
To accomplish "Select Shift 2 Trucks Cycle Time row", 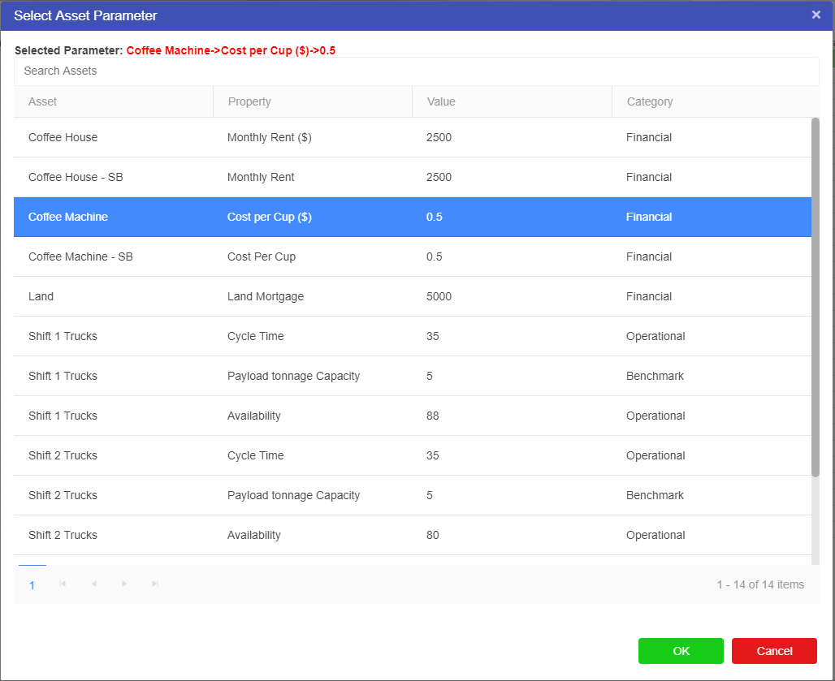I will point(412,456).
